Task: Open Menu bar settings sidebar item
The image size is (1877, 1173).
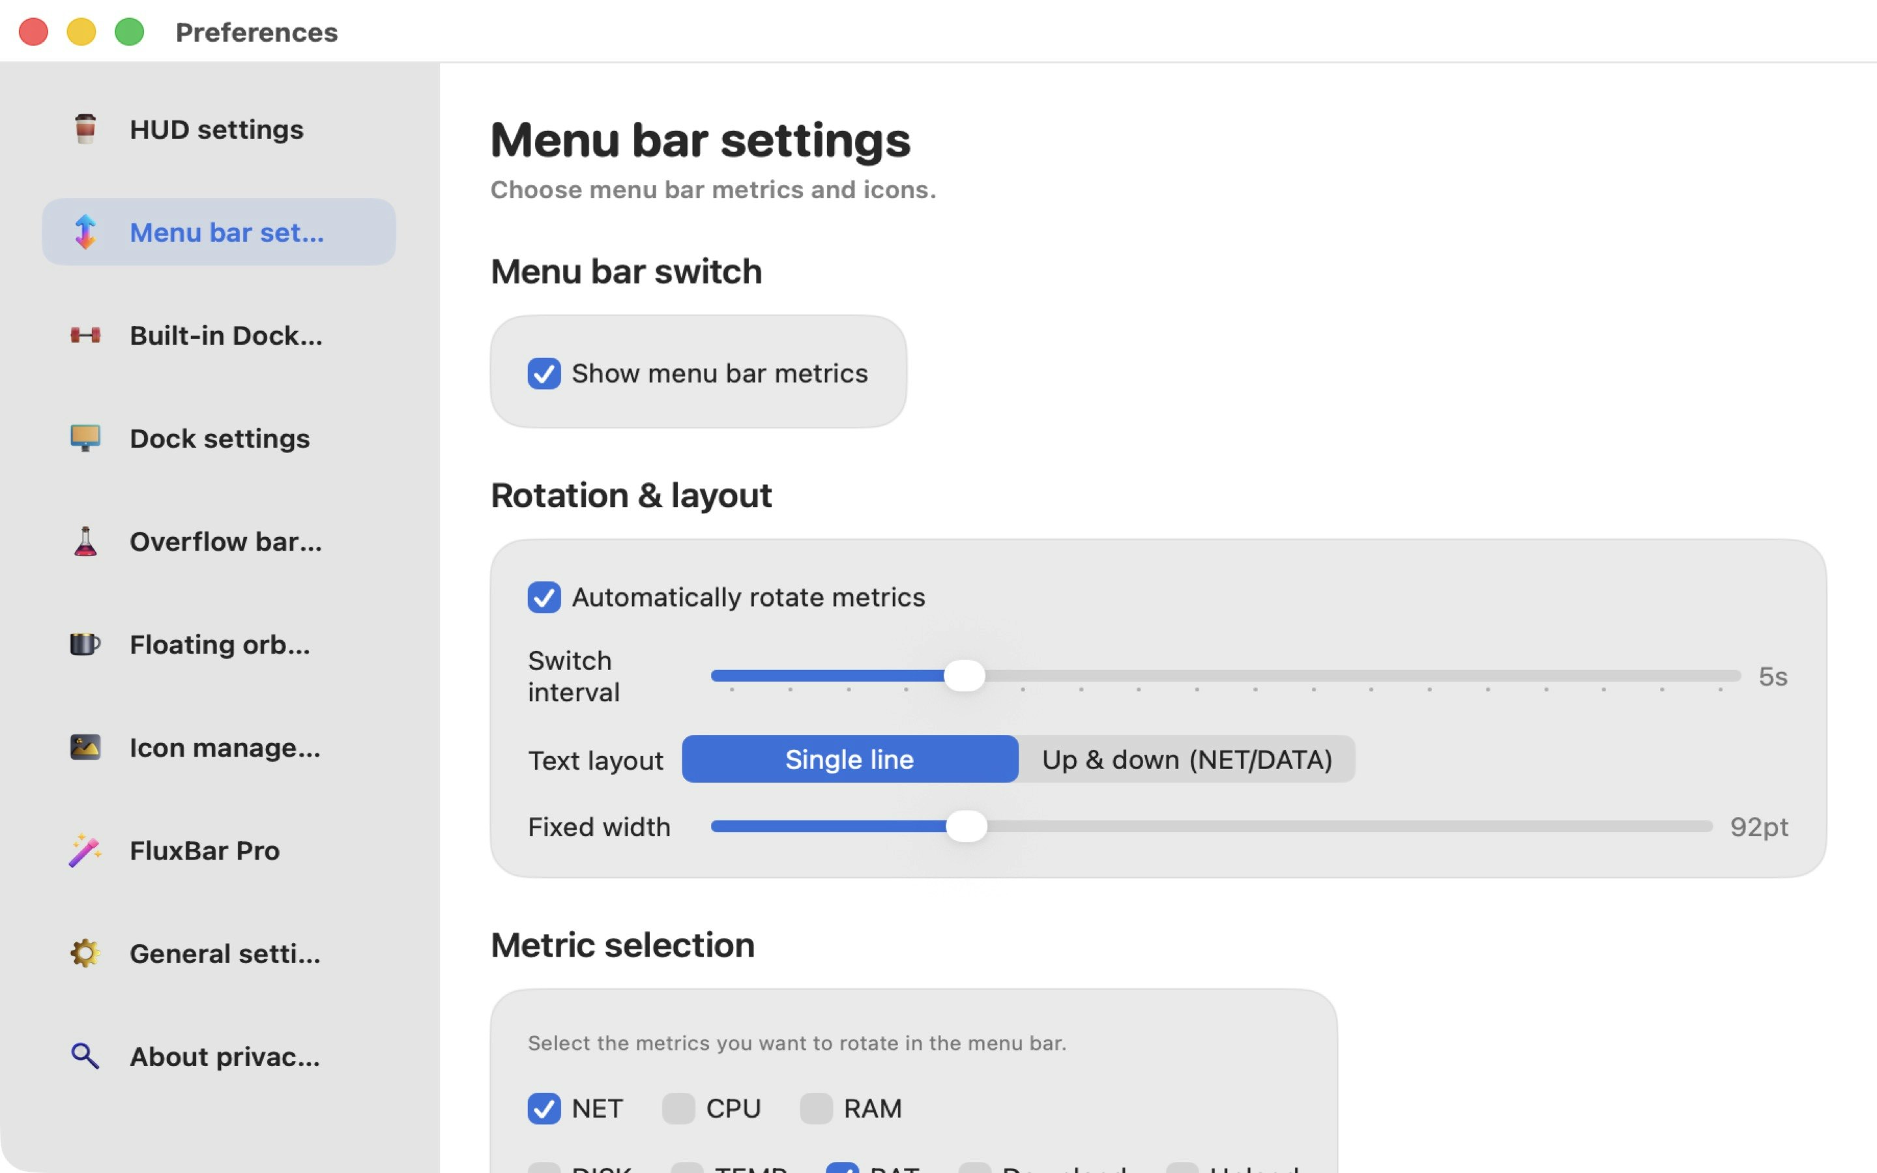Action: point(219,232)
